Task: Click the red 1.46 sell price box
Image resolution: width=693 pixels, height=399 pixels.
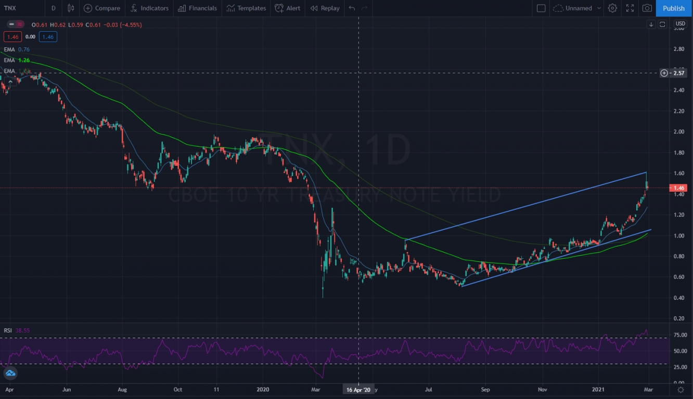Action: (x=12, y=36)
